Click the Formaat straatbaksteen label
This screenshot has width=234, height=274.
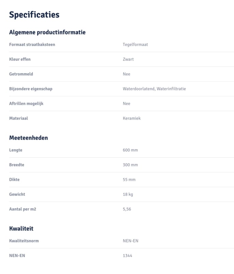coord(32,45)
